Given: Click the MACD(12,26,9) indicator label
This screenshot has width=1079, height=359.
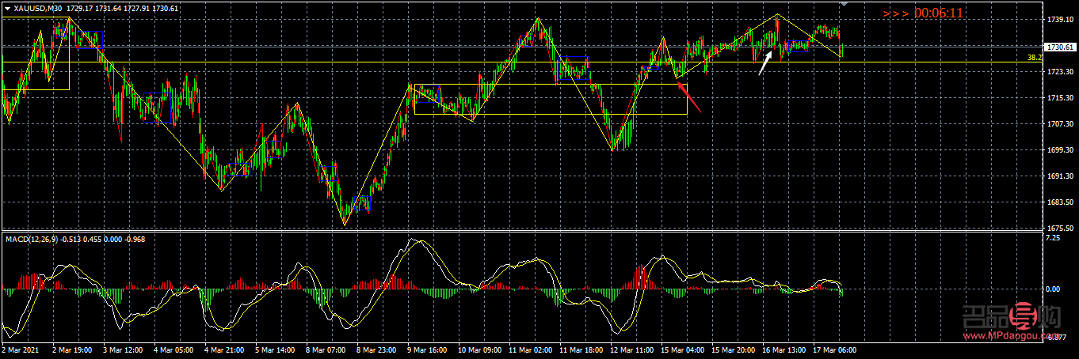Looking at the screenshot, I should 33,239.
